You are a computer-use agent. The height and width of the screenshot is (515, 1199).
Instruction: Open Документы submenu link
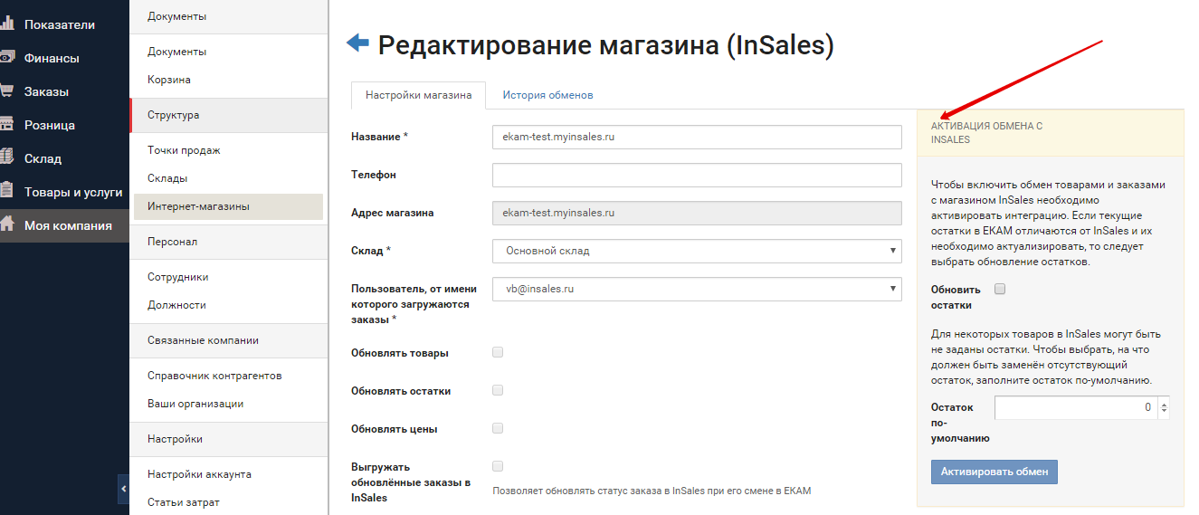click(177, 52)
